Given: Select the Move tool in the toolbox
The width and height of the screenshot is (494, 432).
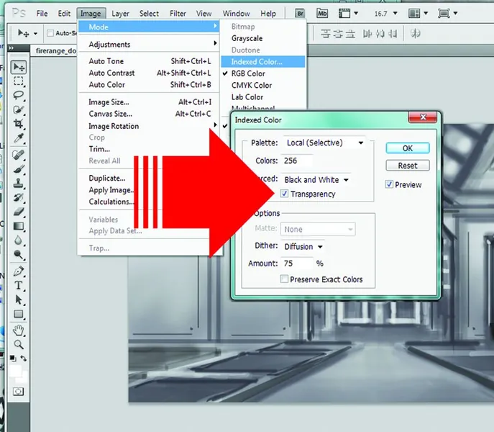Looking at the screenshot, I should [19, 67].
